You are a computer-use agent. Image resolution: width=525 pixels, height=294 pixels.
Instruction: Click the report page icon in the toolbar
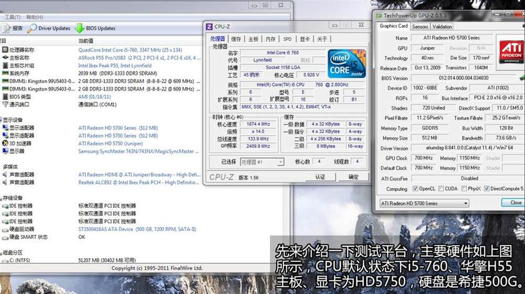click(x=6, y=28)
